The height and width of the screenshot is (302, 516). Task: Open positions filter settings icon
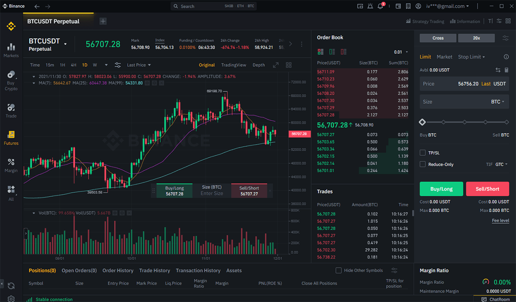click(x=394, y=270)
